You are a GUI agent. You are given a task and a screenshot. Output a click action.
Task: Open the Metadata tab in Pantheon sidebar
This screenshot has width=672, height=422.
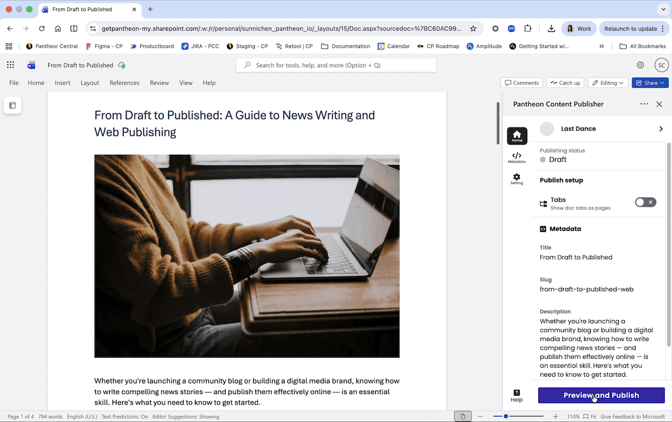pos(516,158)
